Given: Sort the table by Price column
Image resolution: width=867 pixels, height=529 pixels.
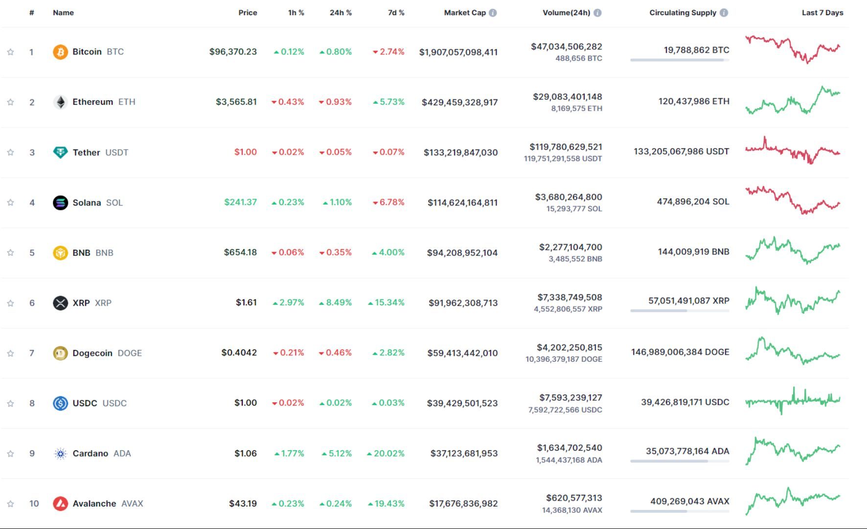Looking at the screenshot, I should [x=247, y=13].
